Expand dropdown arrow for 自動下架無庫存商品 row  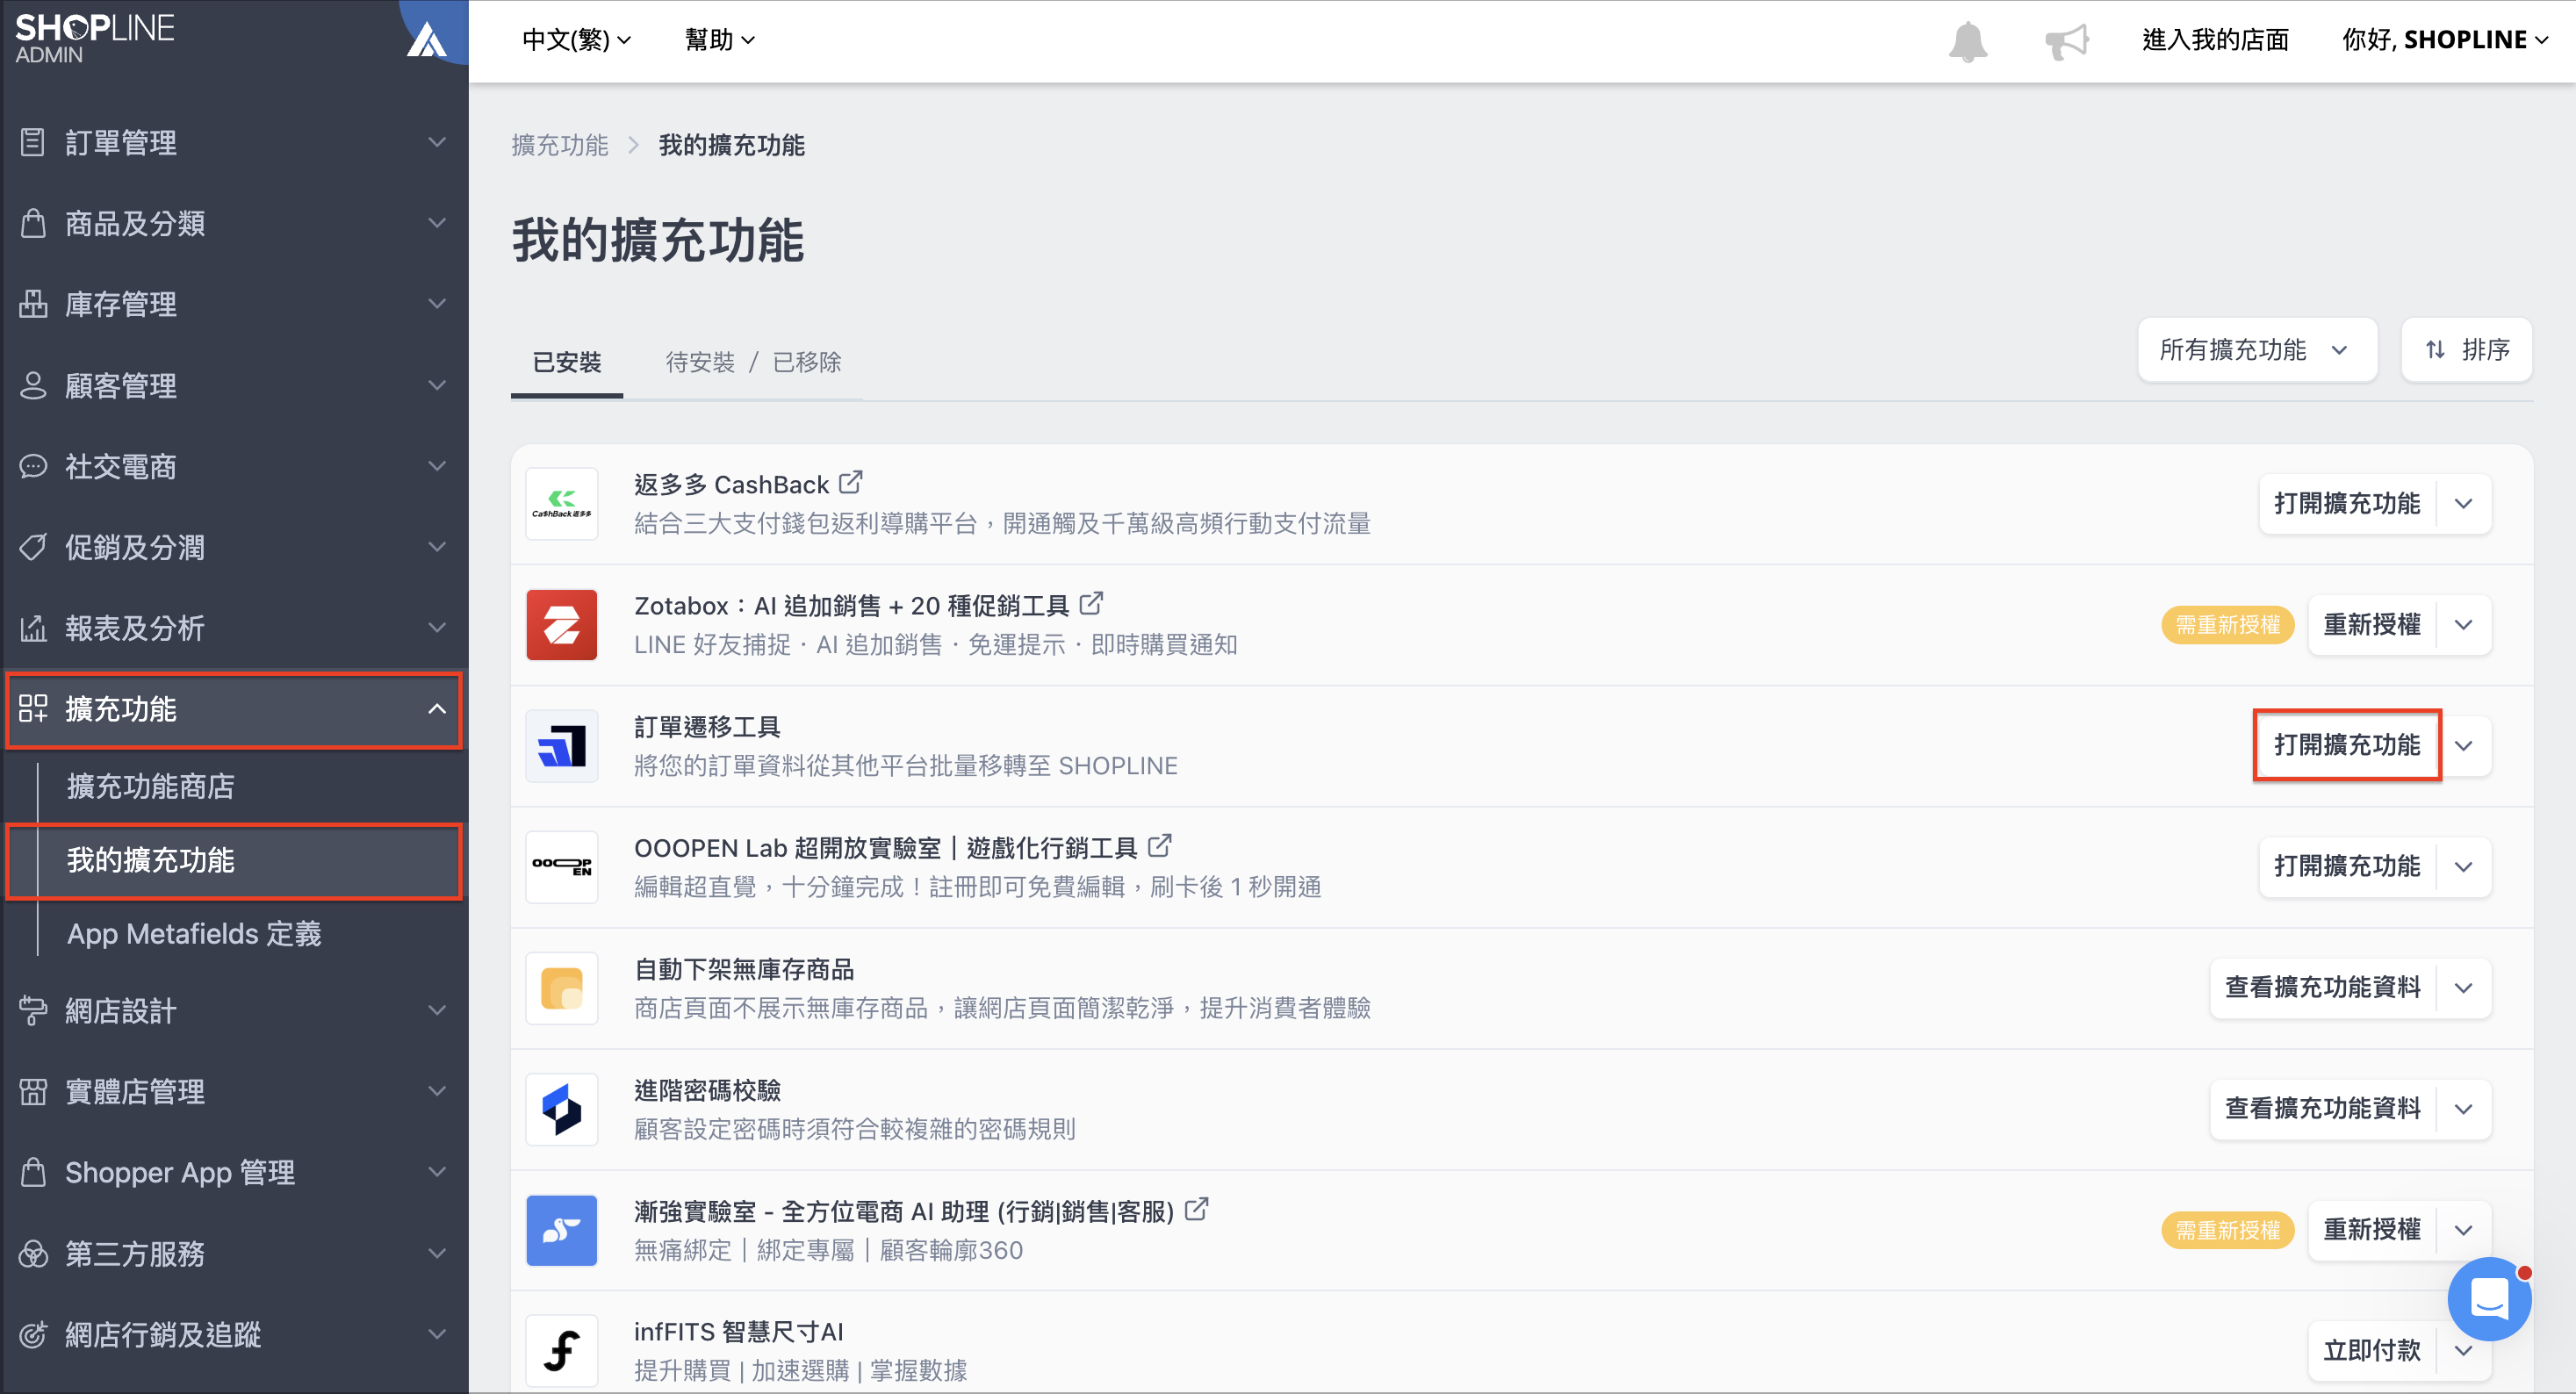(x=2464, y=987)
